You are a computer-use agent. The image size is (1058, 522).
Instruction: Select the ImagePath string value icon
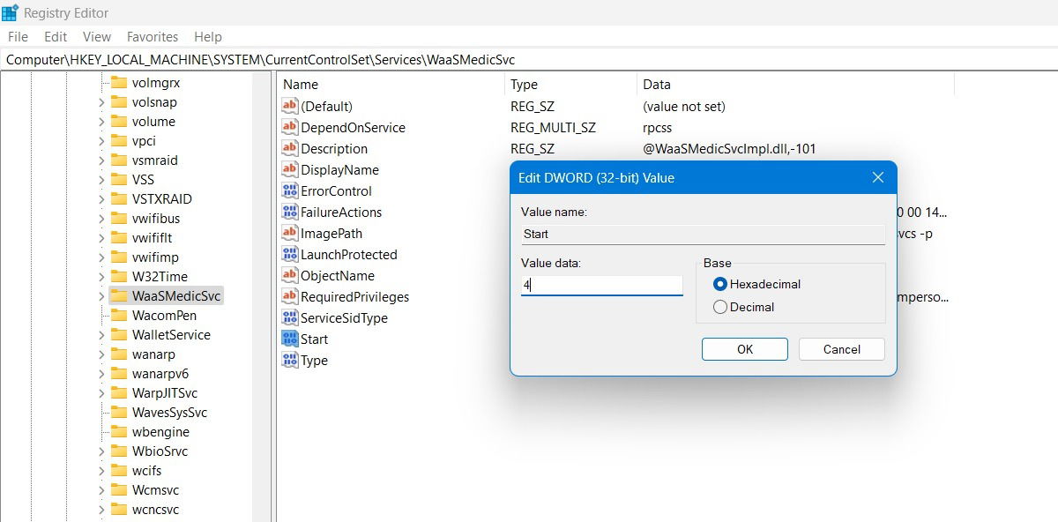290,233
